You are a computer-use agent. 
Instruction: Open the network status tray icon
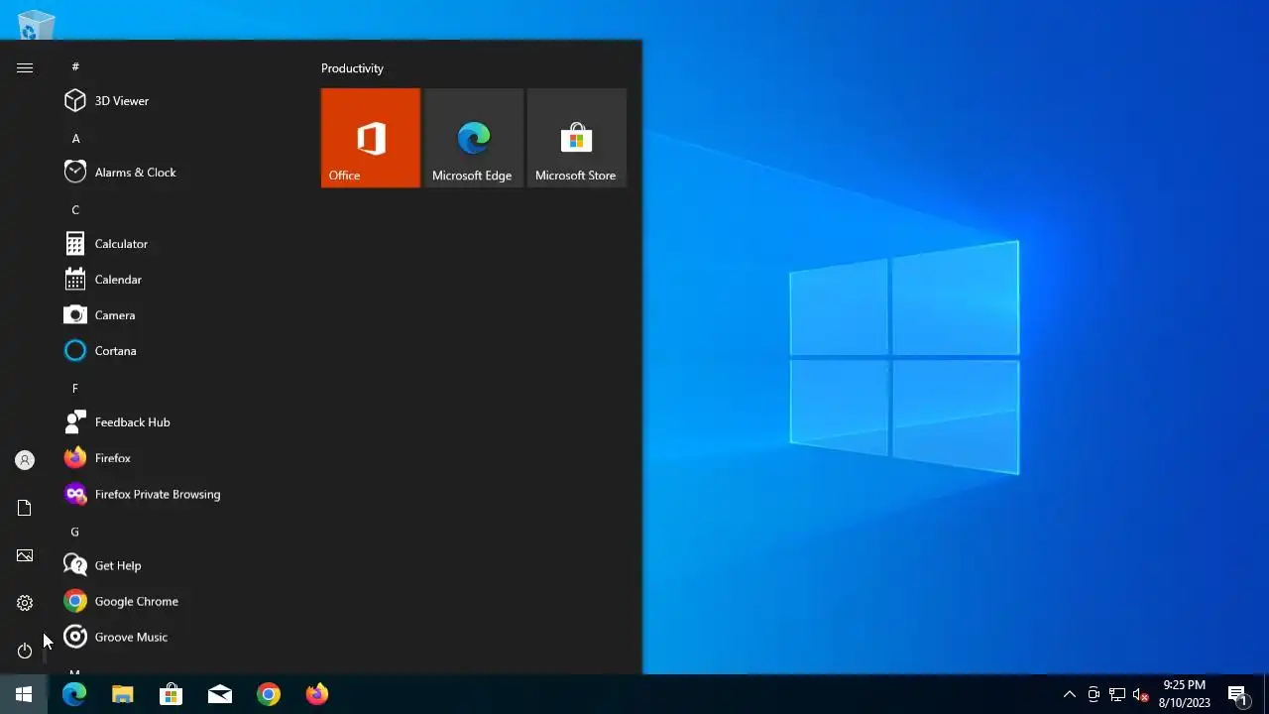click(1117, 694)
